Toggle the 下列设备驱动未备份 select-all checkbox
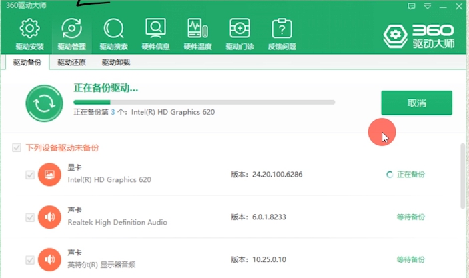 coord(17,148)
